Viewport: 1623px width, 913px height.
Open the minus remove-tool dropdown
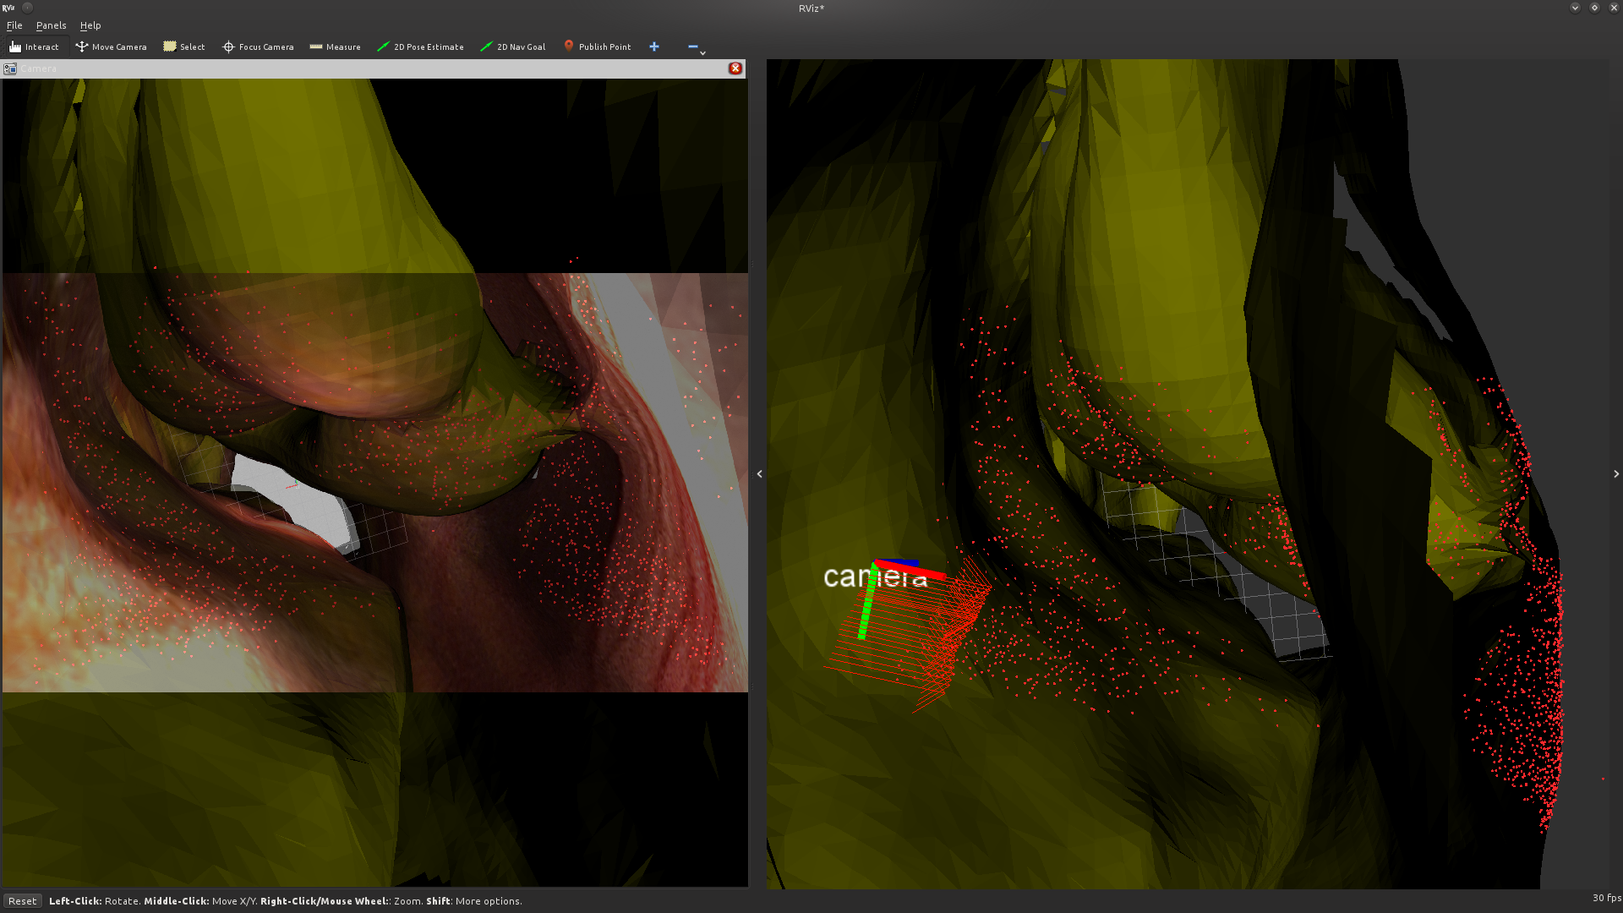coord(696,47)
